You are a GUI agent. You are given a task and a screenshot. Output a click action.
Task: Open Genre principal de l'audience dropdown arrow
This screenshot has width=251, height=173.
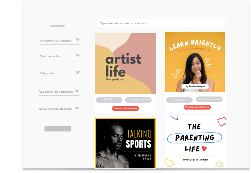[x=77, y=108]
